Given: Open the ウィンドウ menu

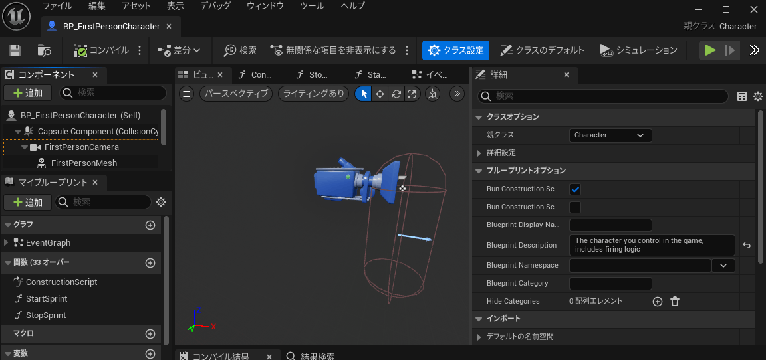Looking at the screenshot, I should [265, 7].
